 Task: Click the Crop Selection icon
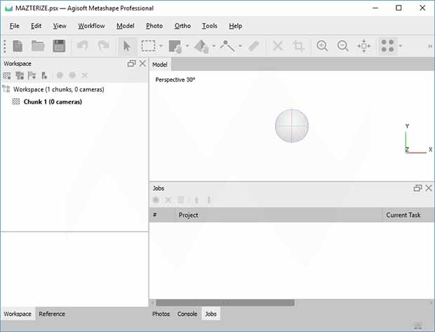tap(298, 46)
